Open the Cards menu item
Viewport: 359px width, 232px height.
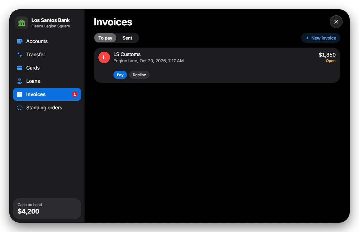coord(47,68)
